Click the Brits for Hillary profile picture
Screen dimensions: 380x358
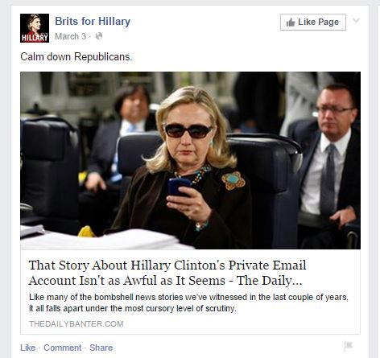click(x=35, y=28)
